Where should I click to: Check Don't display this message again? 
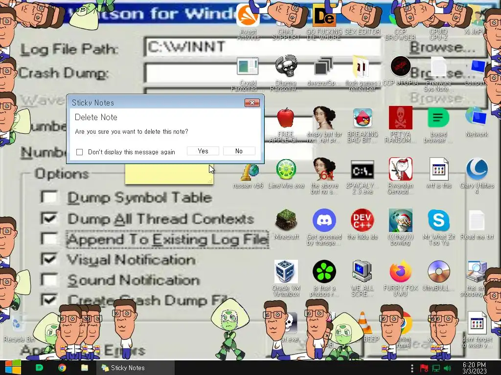[80, 152]
